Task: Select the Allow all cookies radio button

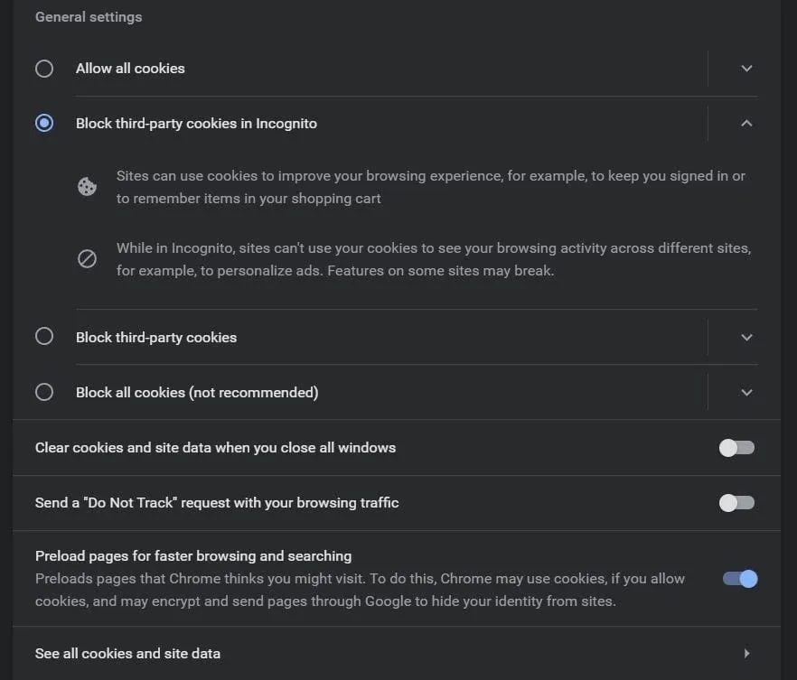Action: (x=44, y=69)
